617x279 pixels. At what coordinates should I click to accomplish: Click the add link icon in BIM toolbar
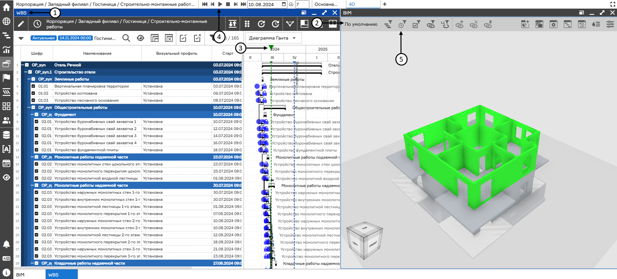(459, 24)
